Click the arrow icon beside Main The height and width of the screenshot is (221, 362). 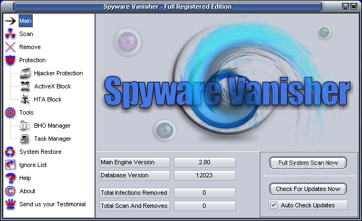pos(10,21)
